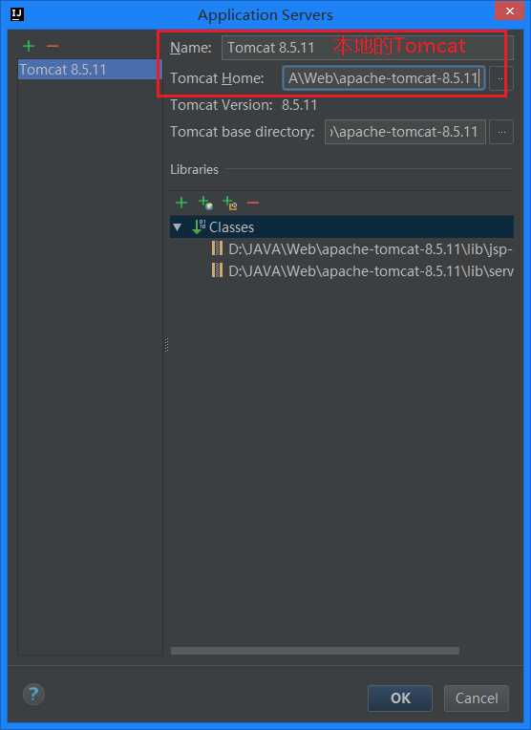Viewport: 531px width, 730px height.
Task: Browse for the Tomcat base directory
Action: [x=501, y=132]
